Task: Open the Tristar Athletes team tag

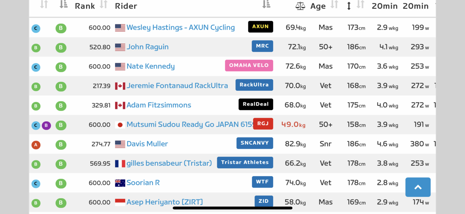Action: [x=245, y=162]
